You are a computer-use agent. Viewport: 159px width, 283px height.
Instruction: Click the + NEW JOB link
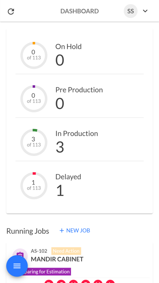point(75,231)
